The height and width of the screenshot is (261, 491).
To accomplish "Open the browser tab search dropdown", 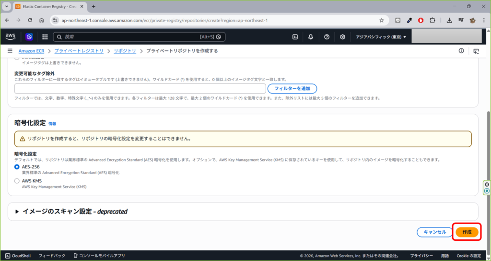I will click(x=7, y=7).
